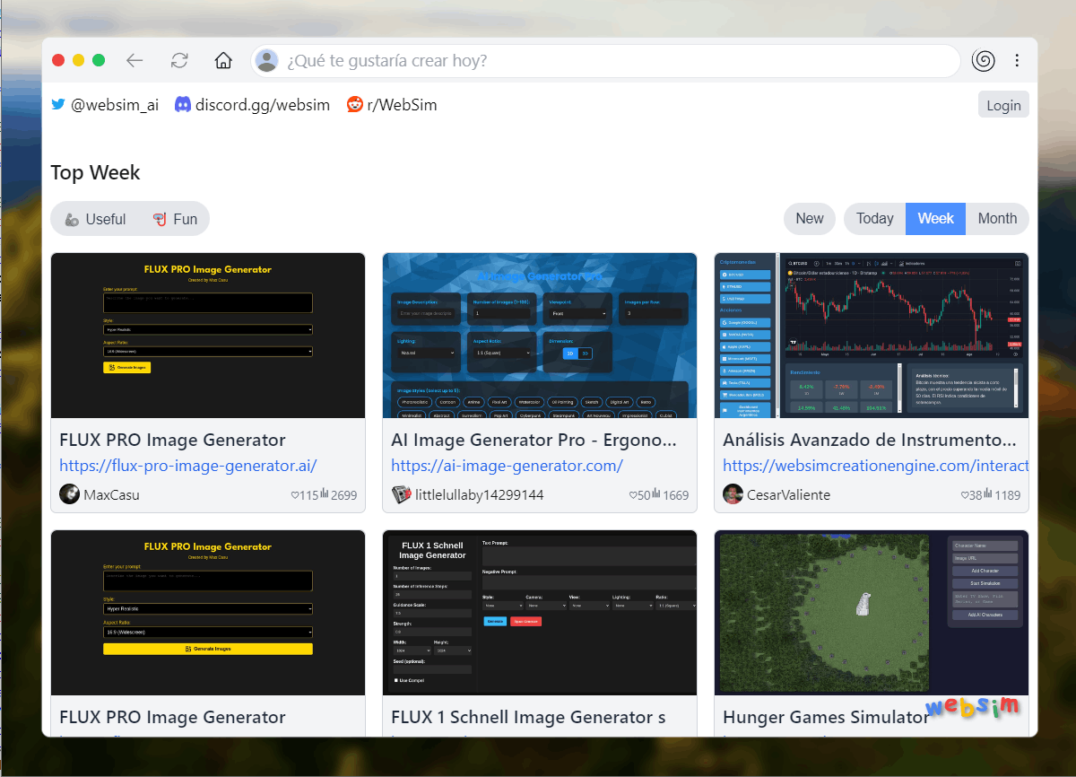Click 'FLUX 1 Schnell Image Generator s' title
The image size is (1076, 777).
click(528, 717)
